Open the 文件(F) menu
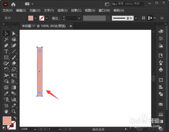Screen dimensions: 169x132 point(7,10)
